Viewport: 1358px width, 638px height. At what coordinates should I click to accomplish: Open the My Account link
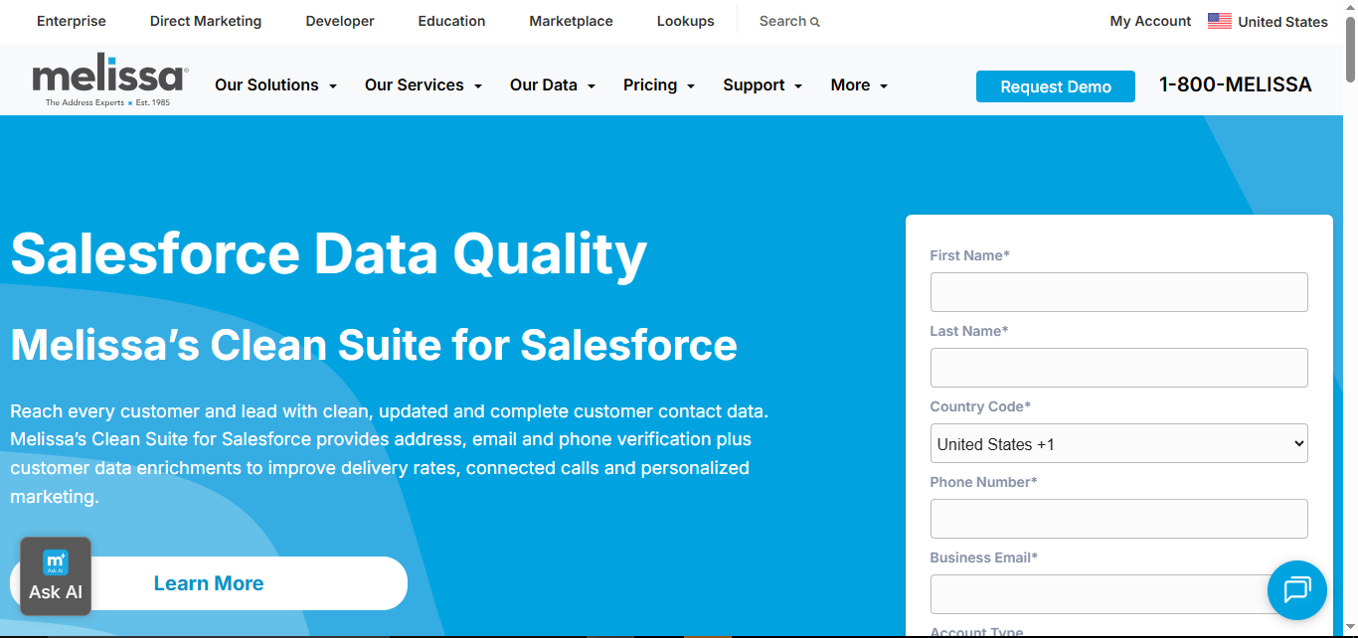point(1150,21)
